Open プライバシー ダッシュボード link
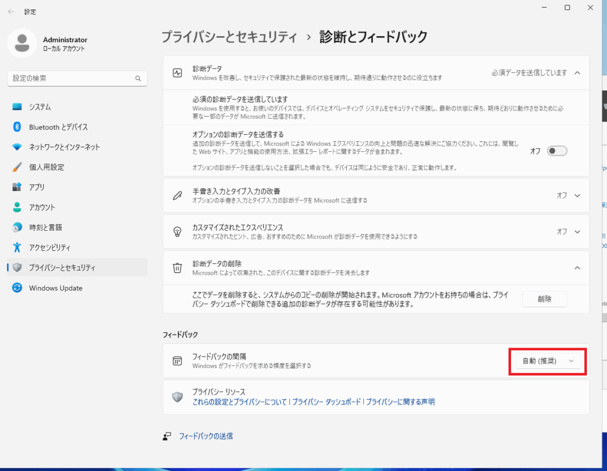This screenshot has width=607, height=471. click(326, 402)
